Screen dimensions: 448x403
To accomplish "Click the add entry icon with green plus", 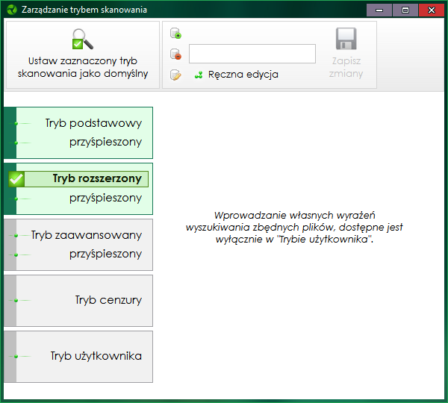I will (175, 34).
